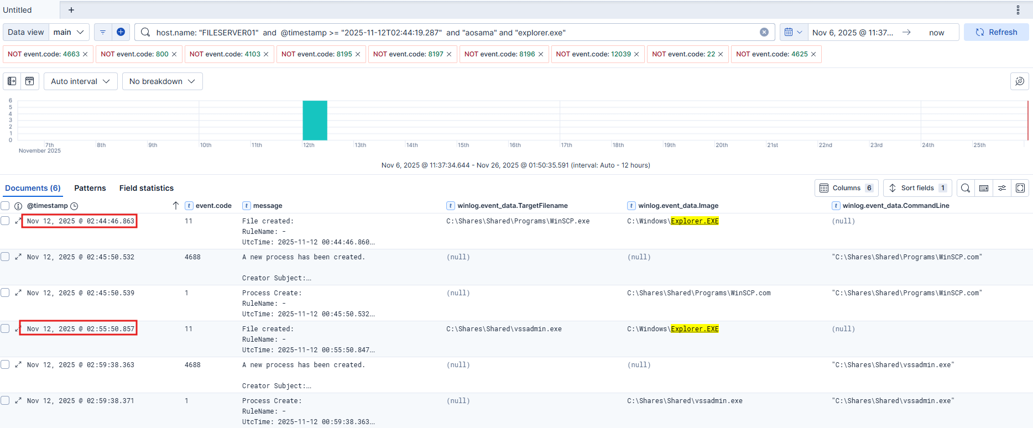Open the Columns settings button
The width and height of the screenshot is (1033, 428).
[x=846, y=188]
